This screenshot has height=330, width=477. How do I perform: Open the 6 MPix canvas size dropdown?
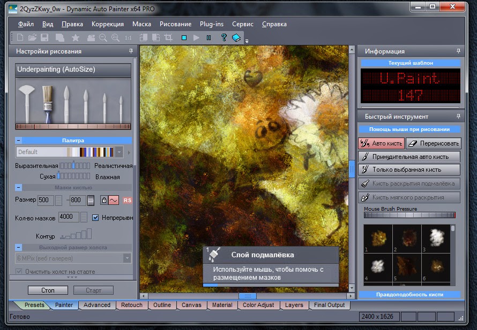(127, 258)
